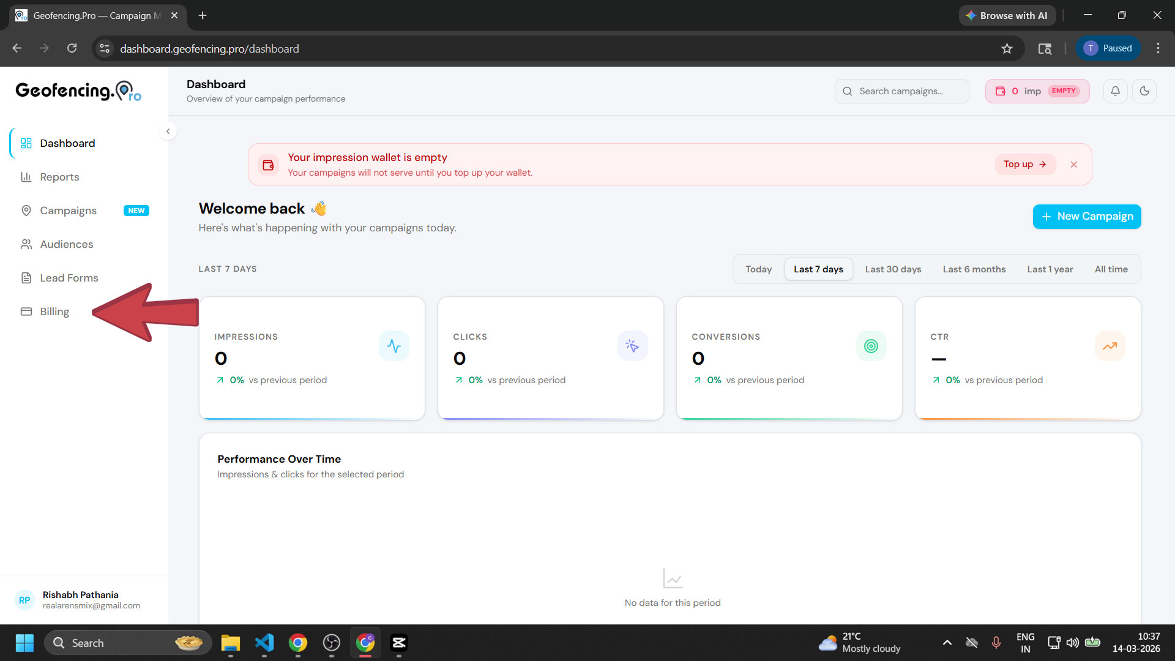Click the Billing wallet icon

[x=26, y=311]
